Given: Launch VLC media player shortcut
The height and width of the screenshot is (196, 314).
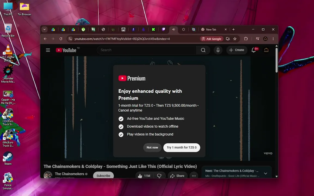Looking at the screenshot, I should [x=8, y=53].
